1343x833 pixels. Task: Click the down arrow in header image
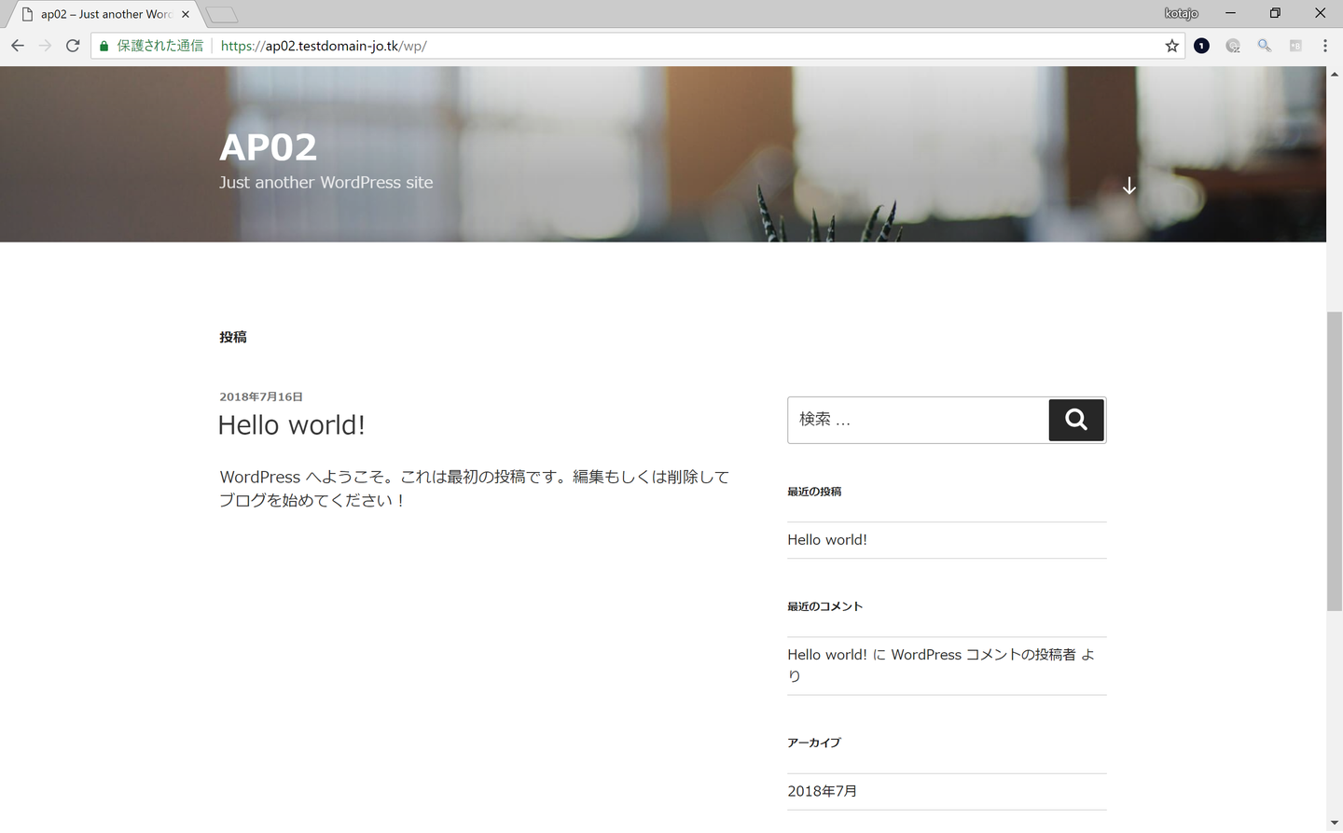1129,186
